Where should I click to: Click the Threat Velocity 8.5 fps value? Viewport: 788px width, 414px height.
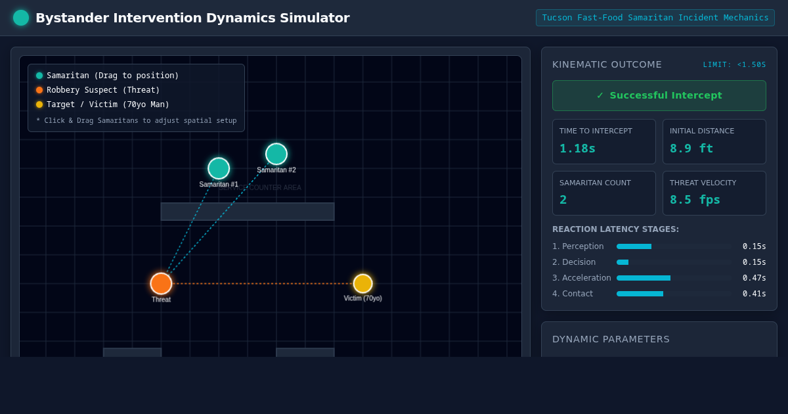tap(695, 200)
